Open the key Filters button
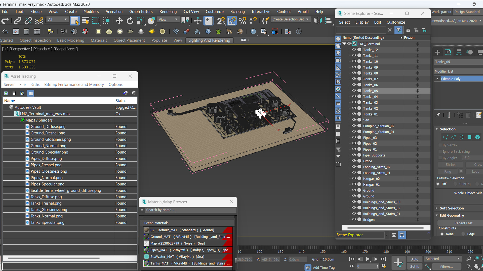Image resolution: width=483 pixels, height=271 pixels. (x=447, y=266)
